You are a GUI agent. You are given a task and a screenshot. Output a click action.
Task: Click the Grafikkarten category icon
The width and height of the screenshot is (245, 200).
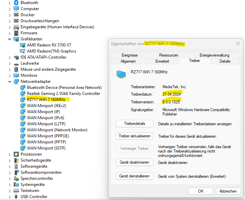16,39
